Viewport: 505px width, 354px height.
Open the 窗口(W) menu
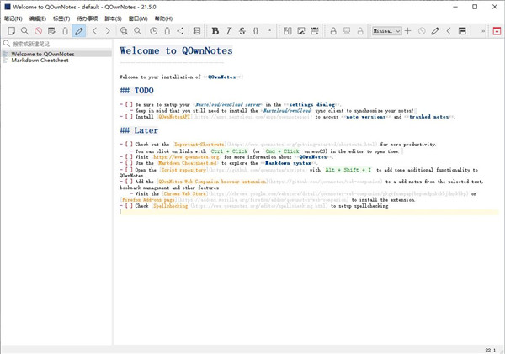pos(138,18)
